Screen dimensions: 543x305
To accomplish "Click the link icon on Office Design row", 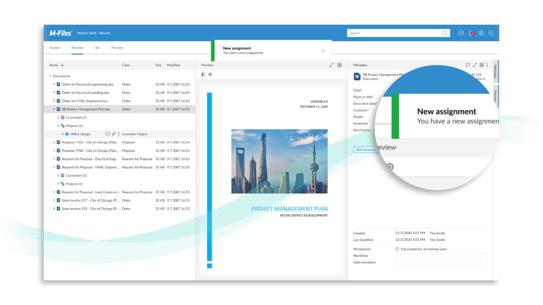I will pos(114,134).
